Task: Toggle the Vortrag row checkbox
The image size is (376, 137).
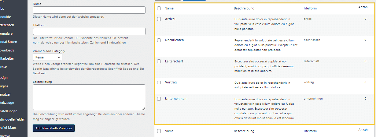Action: coord(159,83)
